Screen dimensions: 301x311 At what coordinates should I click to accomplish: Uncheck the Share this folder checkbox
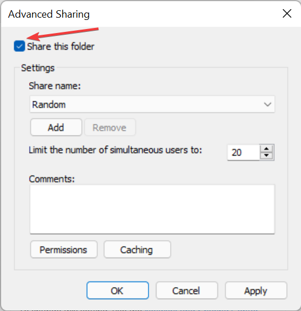pyautogui.click(x=19, y=46)
